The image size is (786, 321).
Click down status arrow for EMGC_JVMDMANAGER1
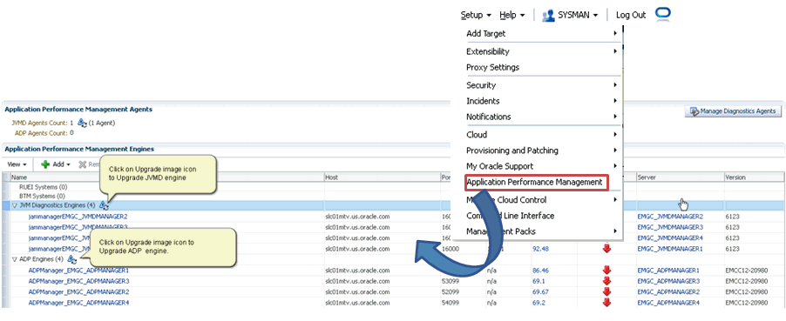point(606,249)
